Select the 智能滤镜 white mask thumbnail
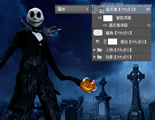The image size is (155, 120). 108,18
